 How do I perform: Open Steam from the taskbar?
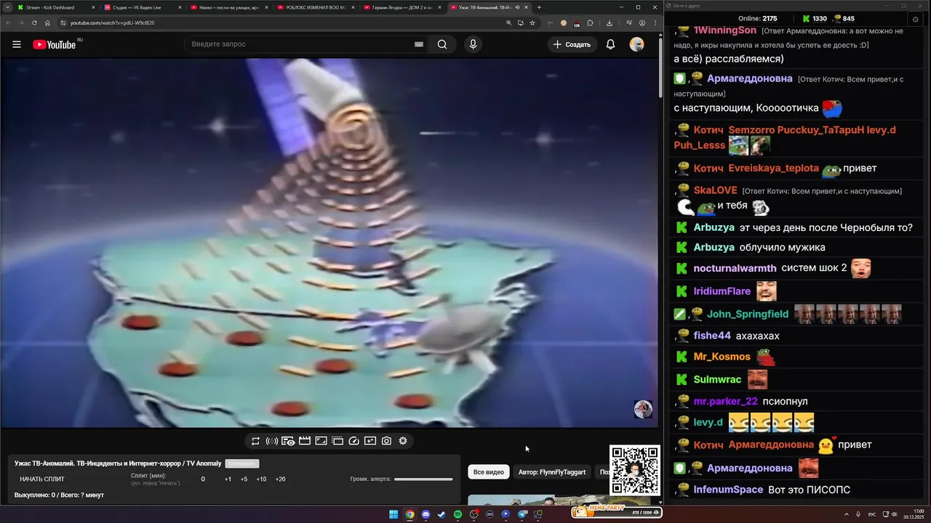tap(441, 514)
